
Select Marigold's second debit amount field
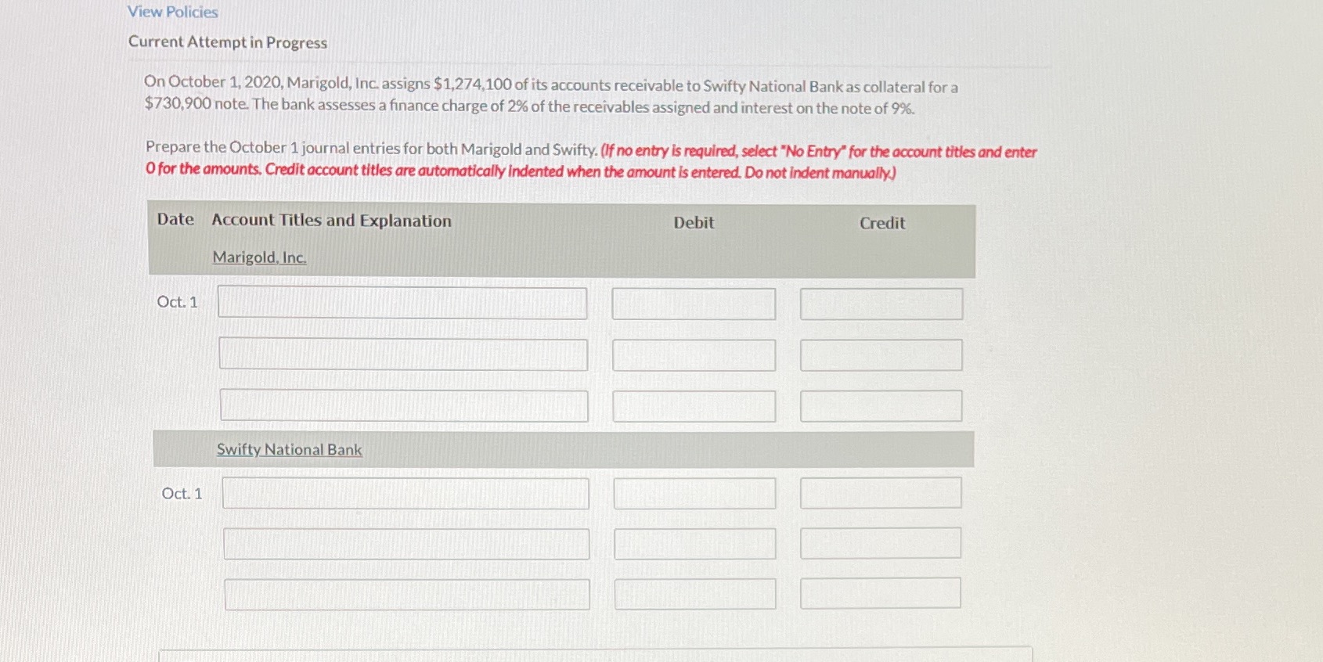(x=693, y=354)
